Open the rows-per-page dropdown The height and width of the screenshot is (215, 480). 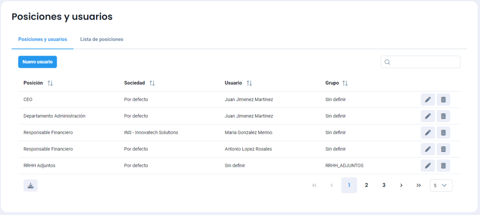point(441,186)
